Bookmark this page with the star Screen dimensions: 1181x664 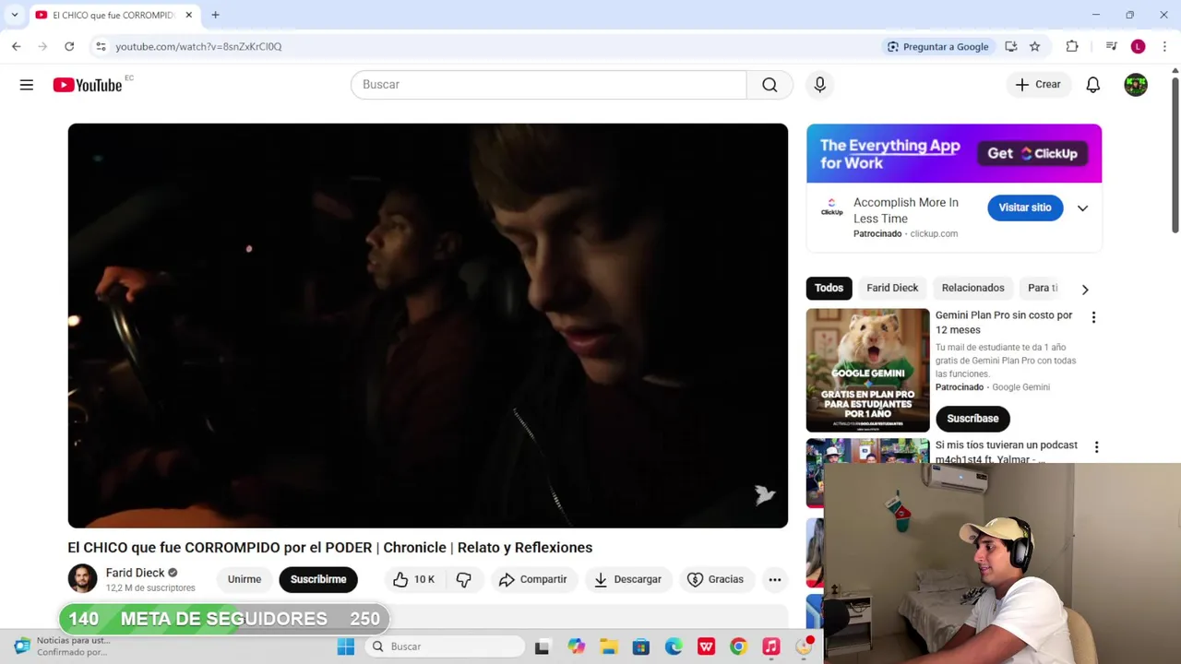(x=1034, y=46)
